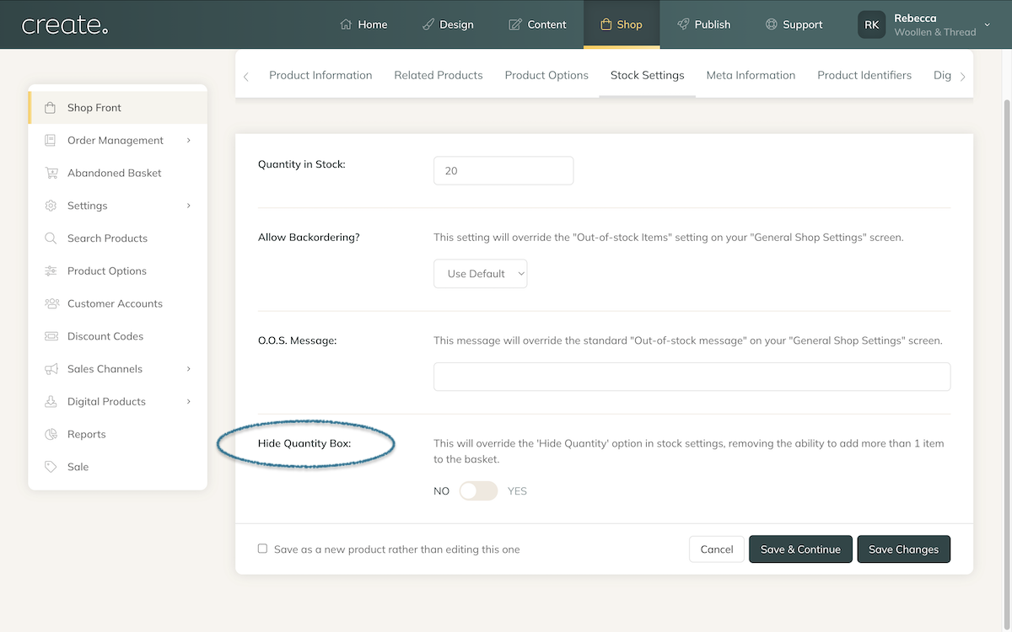Click the O.O.S. Message text field
The height and width of the screenshot is (632, 1012).
pyautogui.click(x=692, y=377)
